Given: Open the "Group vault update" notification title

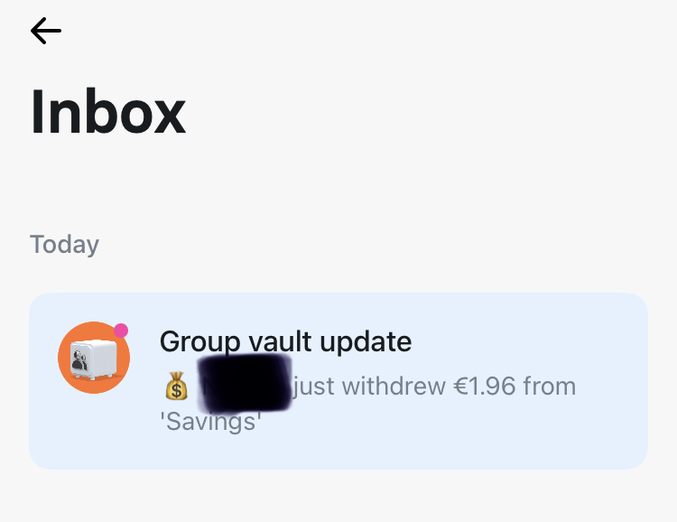Looking at the screenshot, I should (x=285, y=342).
